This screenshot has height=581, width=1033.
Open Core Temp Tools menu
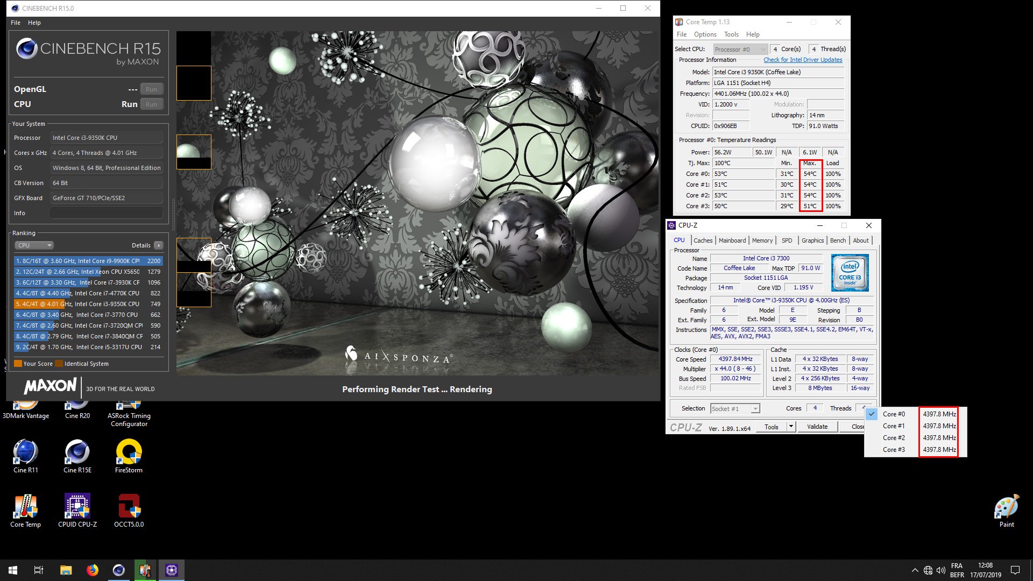tap(731, 34)
